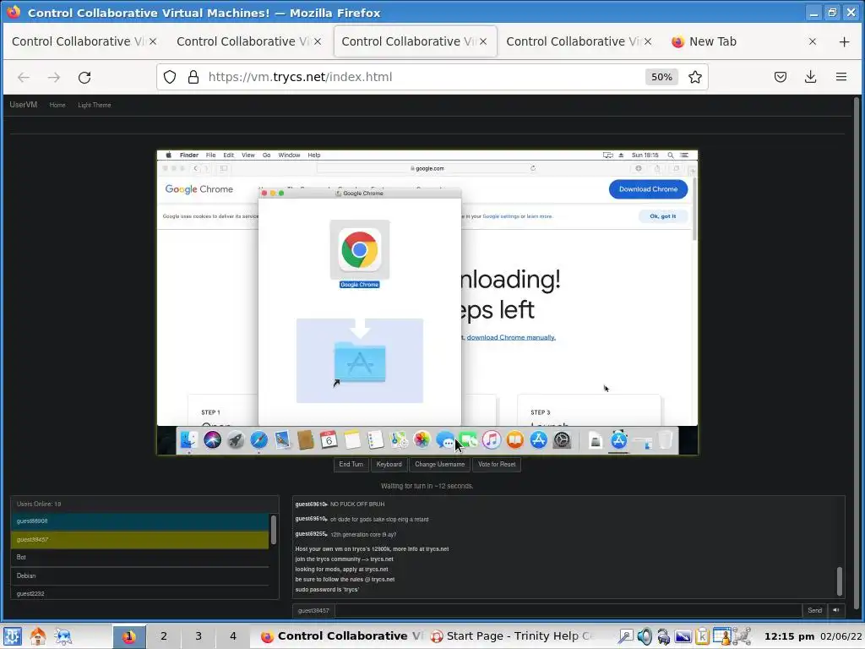Image resolution: width=865 pixels, height=649 pixels.
Task: Bookmark this page with the star icon
Action: click(695, 77)
